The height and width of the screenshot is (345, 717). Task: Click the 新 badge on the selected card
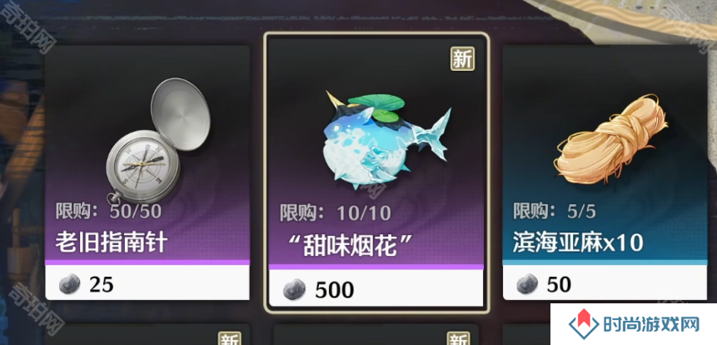click(463, 59)
